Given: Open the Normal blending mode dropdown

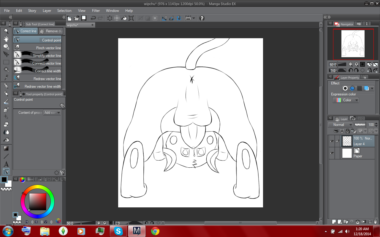Looking at the screenshot, I should tap(340, 125).
